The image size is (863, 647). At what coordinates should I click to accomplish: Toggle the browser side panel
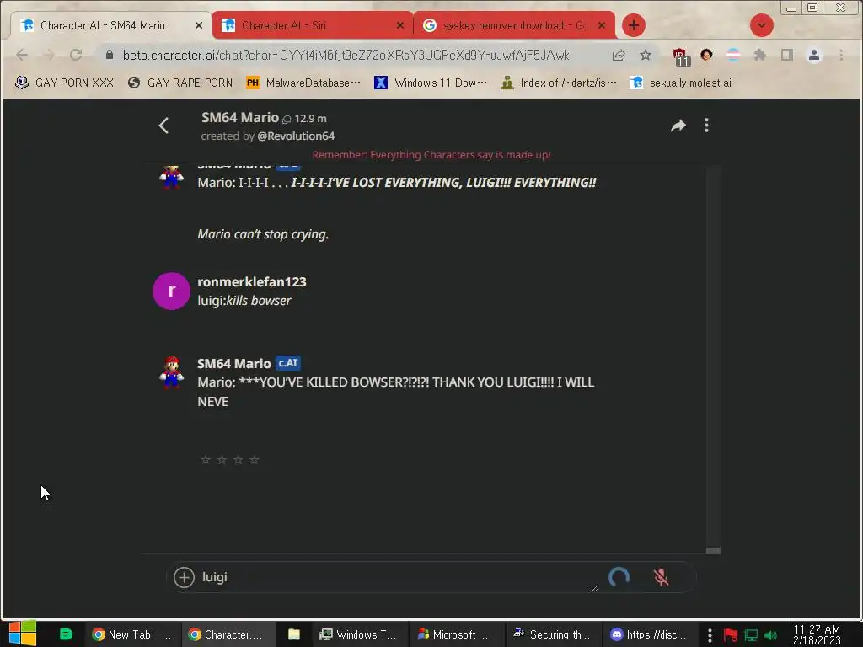click(787, 55)
